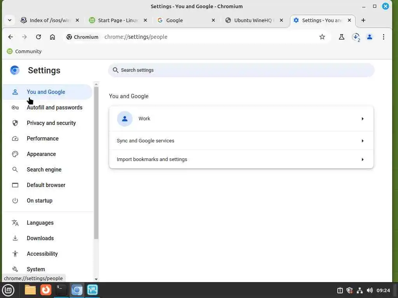Open System settings
This screenshot has height=298, width=398.
(x=47, y=269)
